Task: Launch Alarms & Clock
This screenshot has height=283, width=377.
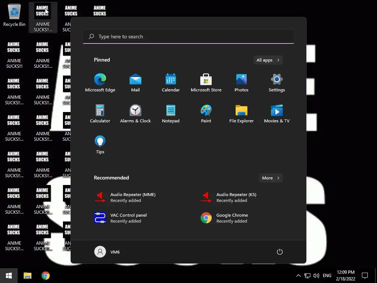Action: (x=135, y=114)
